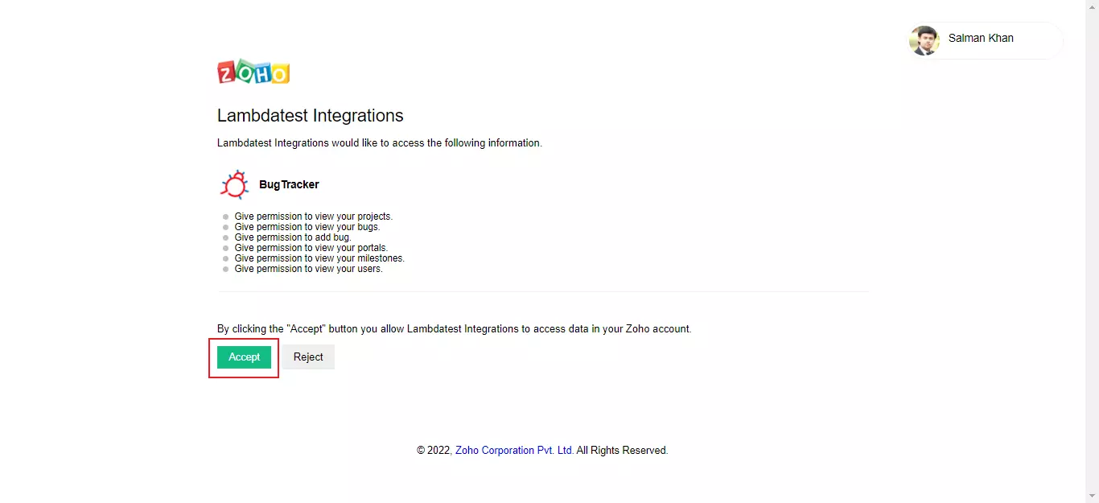Click the Zoho logo

click(253, 72)
